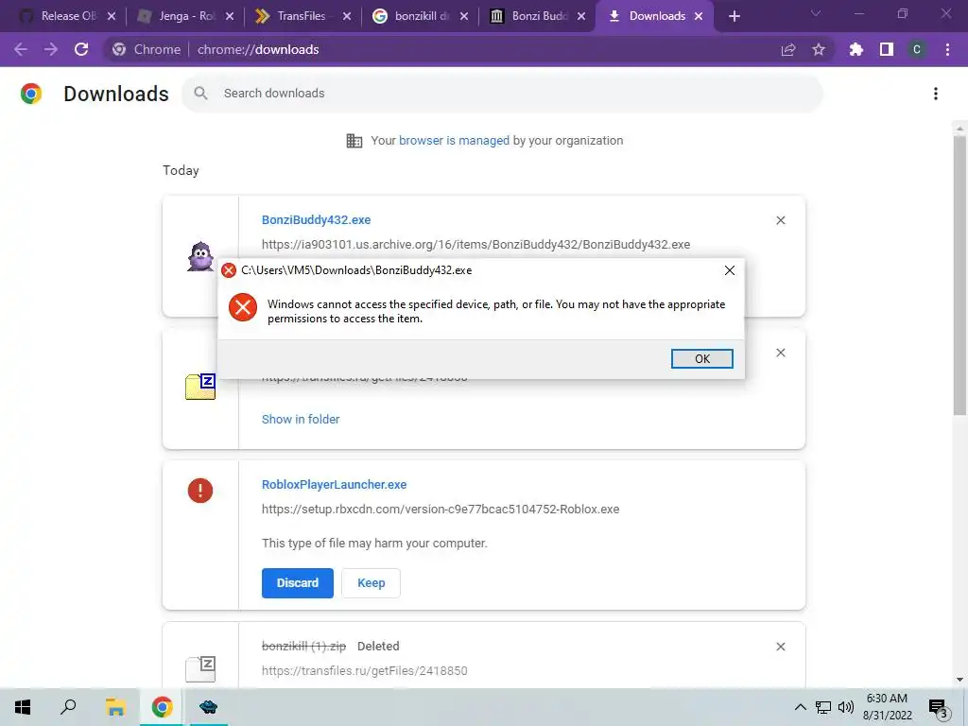Click the BonziBuddy432.exe archive.org URL text
Image resolution: width=968 pixels, height=726 pixels.
point(476,245)
